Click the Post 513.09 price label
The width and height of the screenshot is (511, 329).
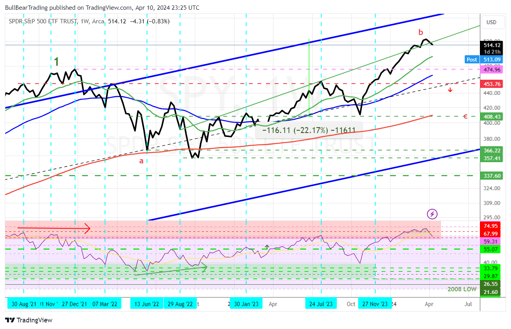click(x=483, y=59)
